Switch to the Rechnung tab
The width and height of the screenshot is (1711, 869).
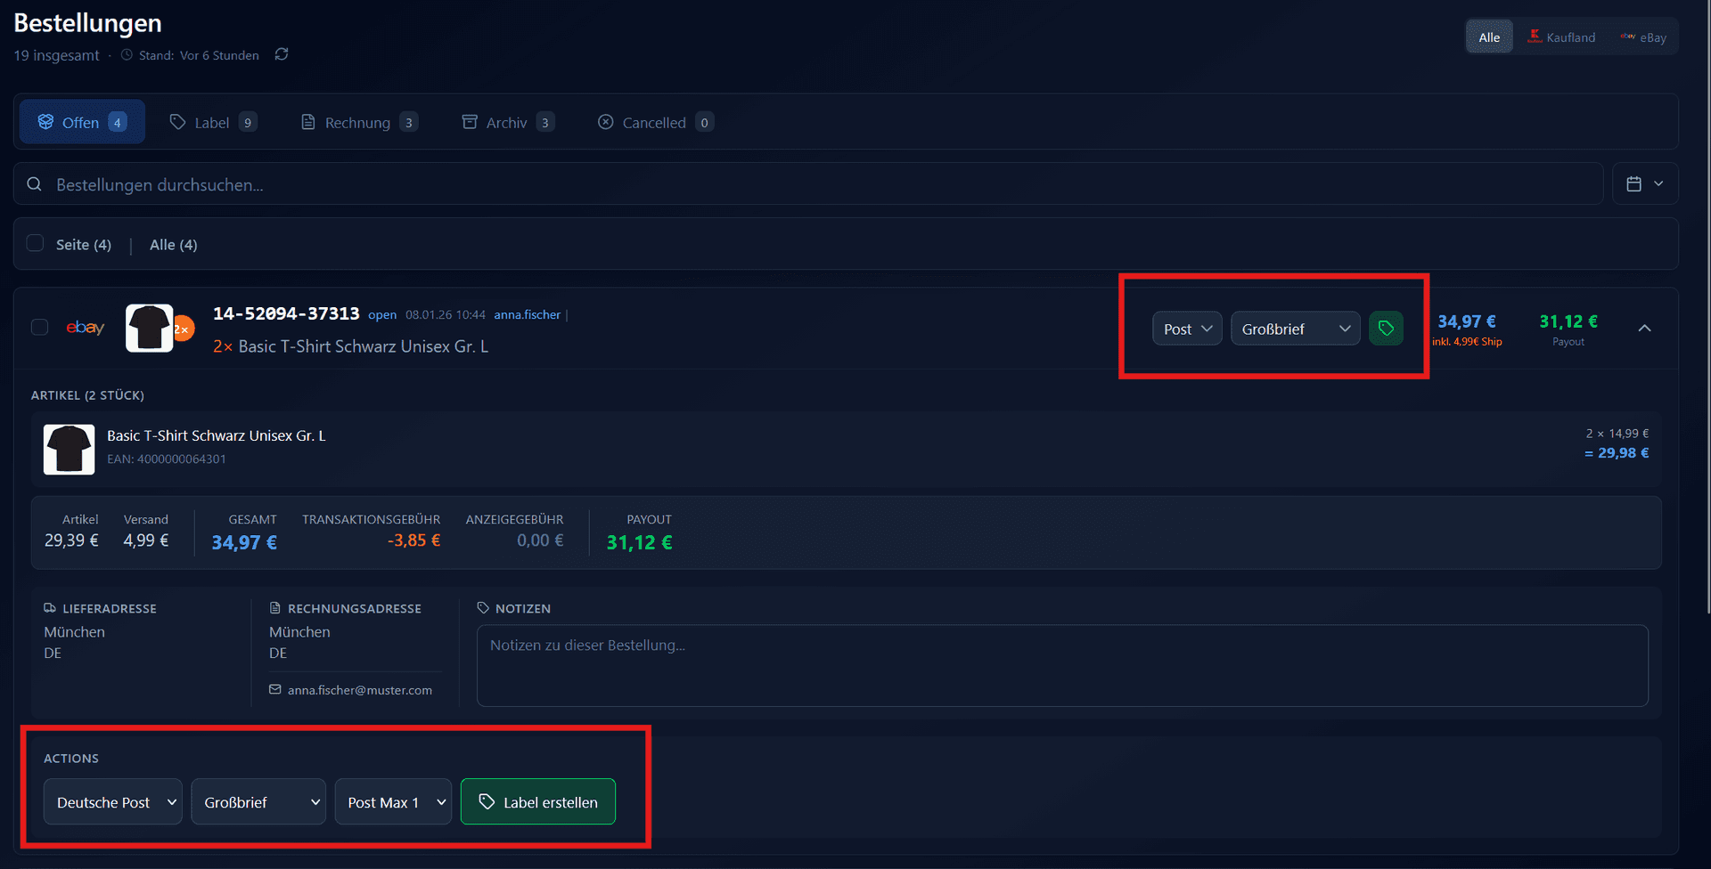(x=358, y=123)
